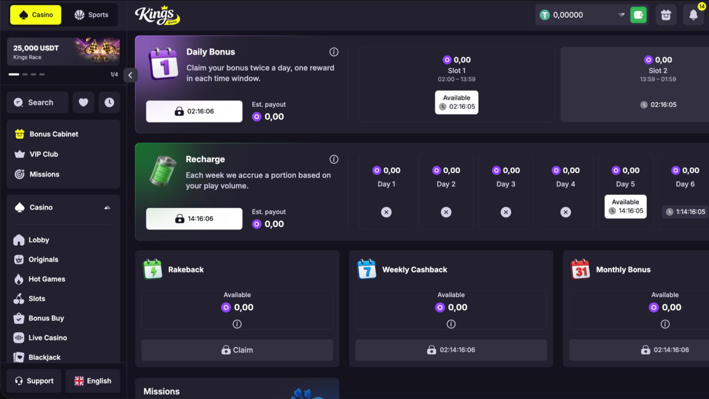Open the wallet with the green icon

tap(638, 15)
